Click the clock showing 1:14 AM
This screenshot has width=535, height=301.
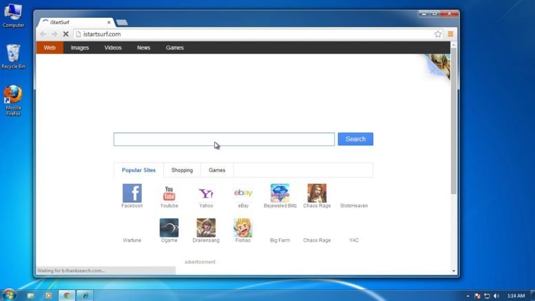(x=516, y=296)
